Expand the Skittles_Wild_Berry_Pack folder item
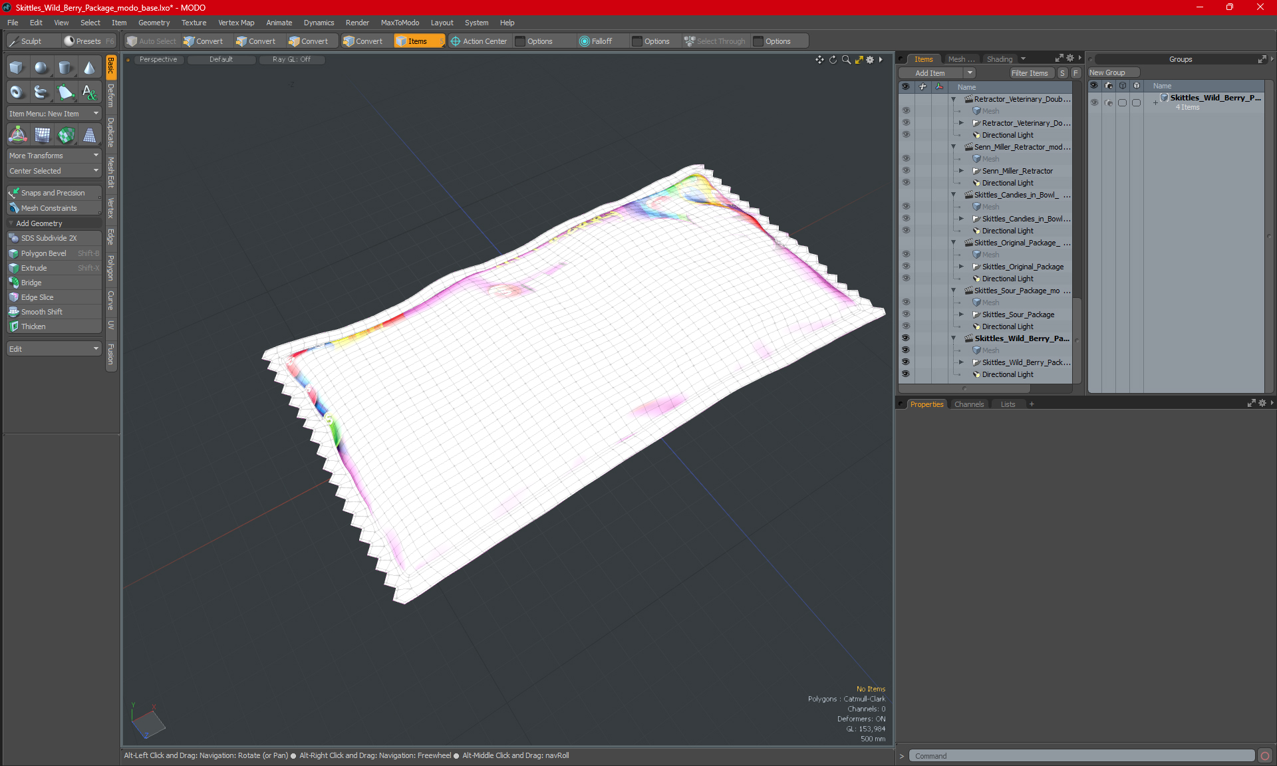Screen dimensions: 1277x766 coord(961,362)
